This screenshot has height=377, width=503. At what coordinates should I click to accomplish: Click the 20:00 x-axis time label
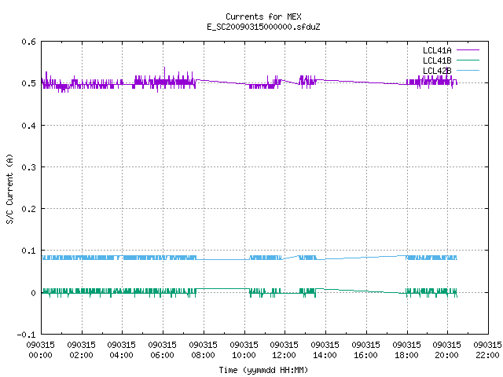click(x=446, y=355)
